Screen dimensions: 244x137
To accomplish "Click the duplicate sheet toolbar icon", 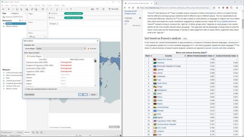I will pos(32,9).
